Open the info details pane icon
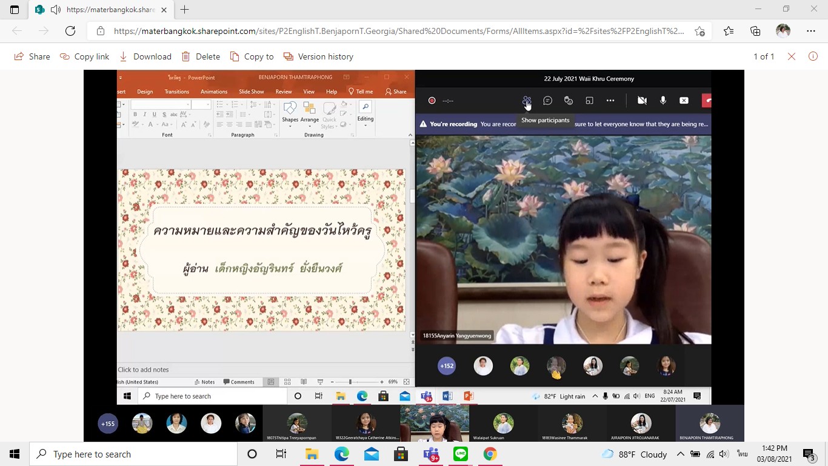Viewport: 828px width, 466px height. pos(813,56)
